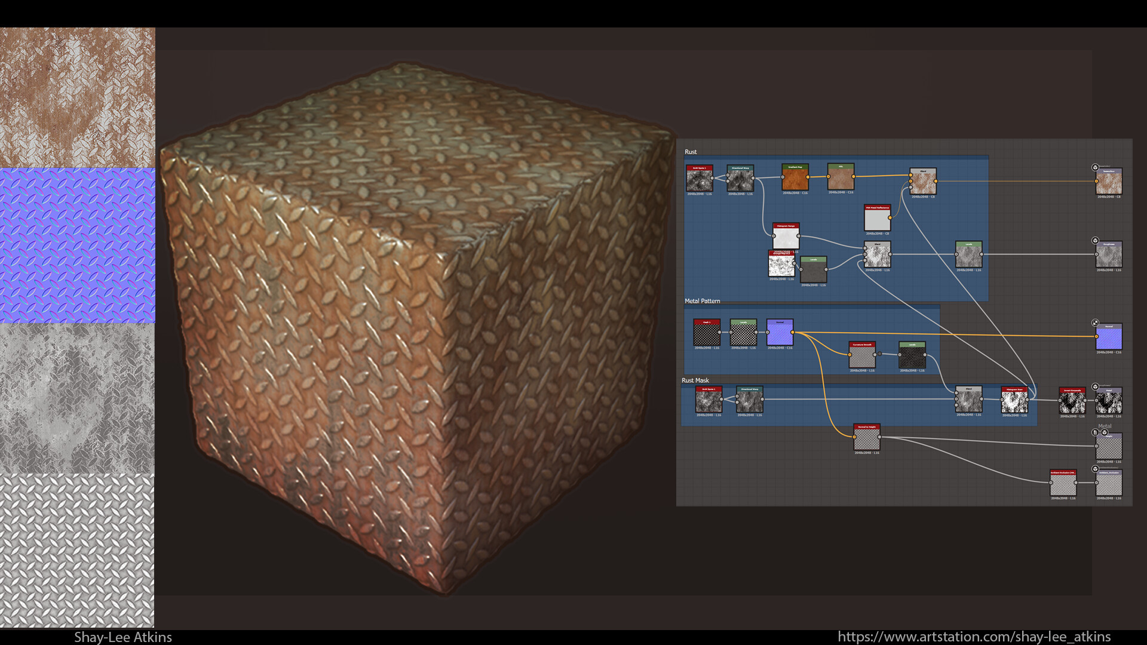
Task: Click the purple normal map texture preview
Action: [x=78, y=245]
